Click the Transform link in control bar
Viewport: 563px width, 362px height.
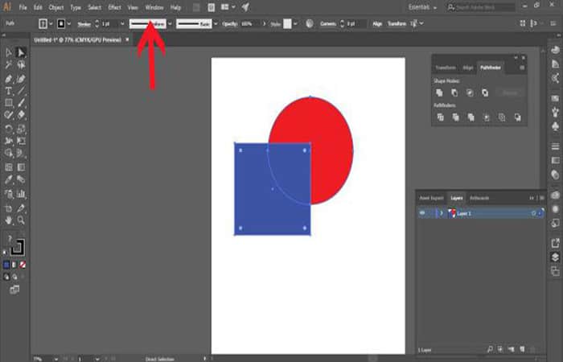click(397, 23)
